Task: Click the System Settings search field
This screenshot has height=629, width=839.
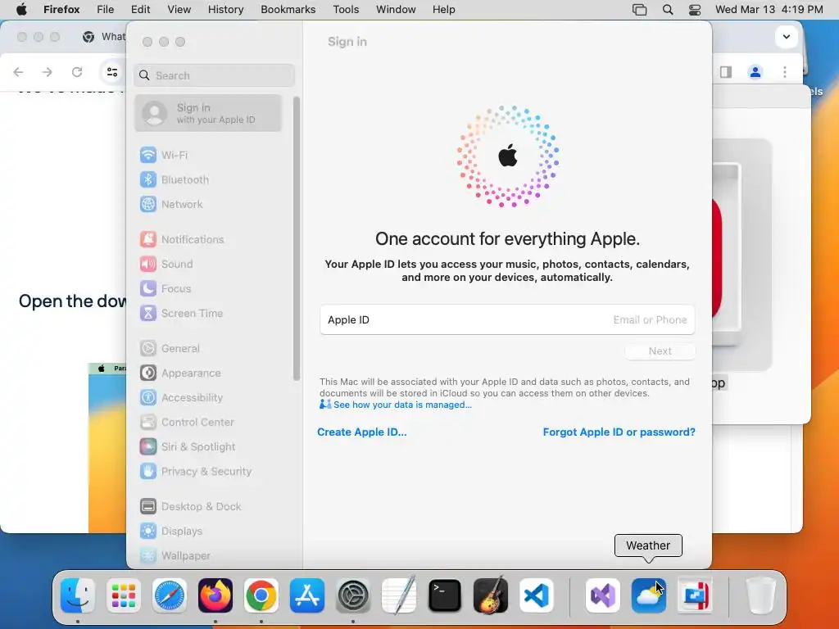Action: 214,75
